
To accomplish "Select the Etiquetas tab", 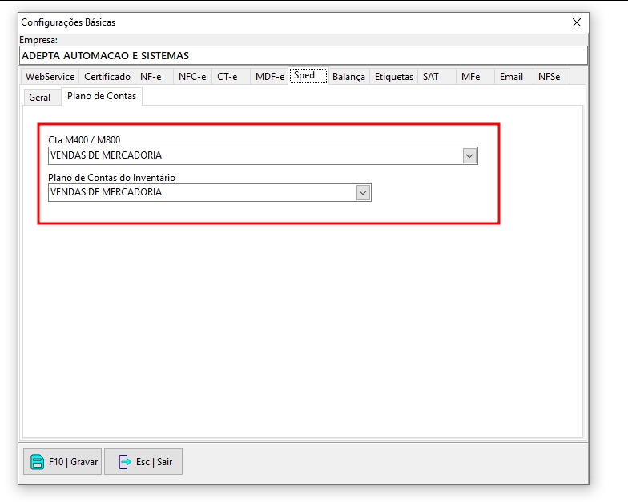I will coord(394,77).
